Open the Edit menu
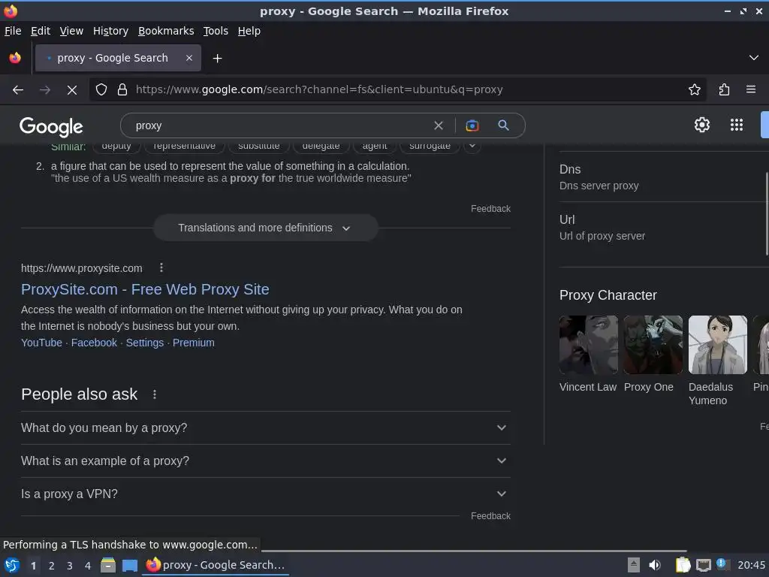The width and height of the screenshot is (769, 577). pyautogui.click(x=41, y=31)
